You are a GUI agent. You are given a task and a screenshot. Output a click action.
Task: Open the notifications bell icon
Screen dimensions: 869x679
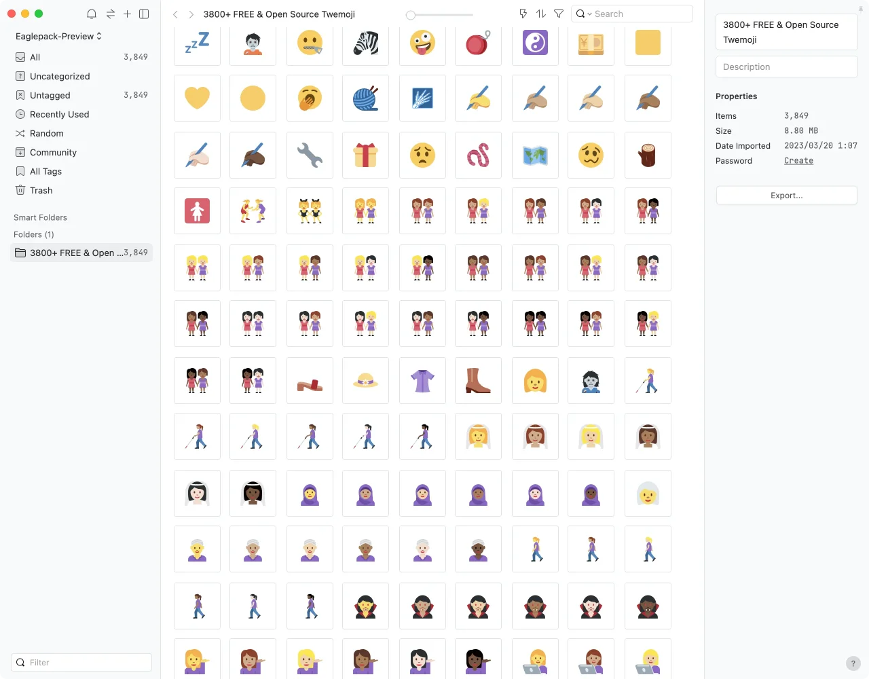pos(92,14)
